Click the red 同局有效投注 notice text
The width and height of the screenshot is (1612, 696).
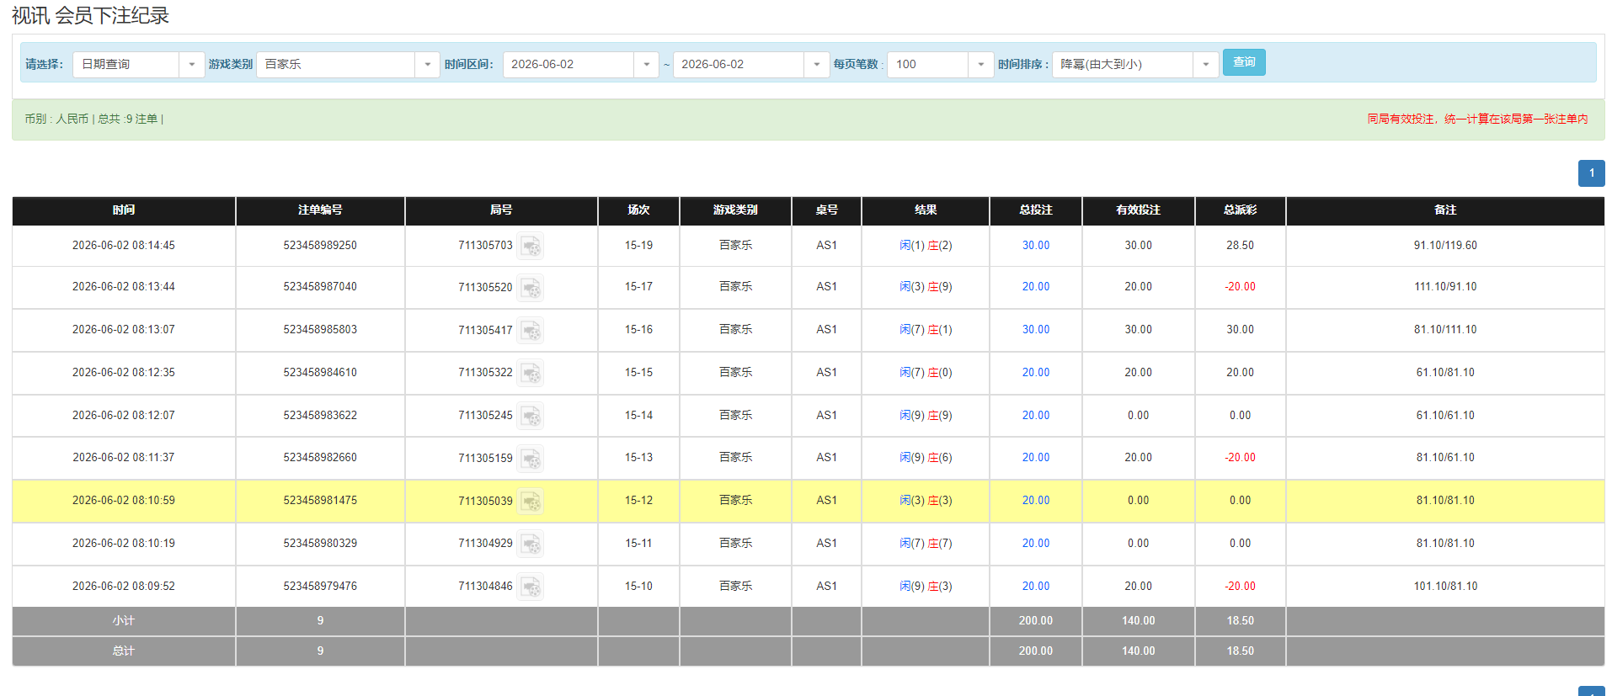coord(1477,119)
